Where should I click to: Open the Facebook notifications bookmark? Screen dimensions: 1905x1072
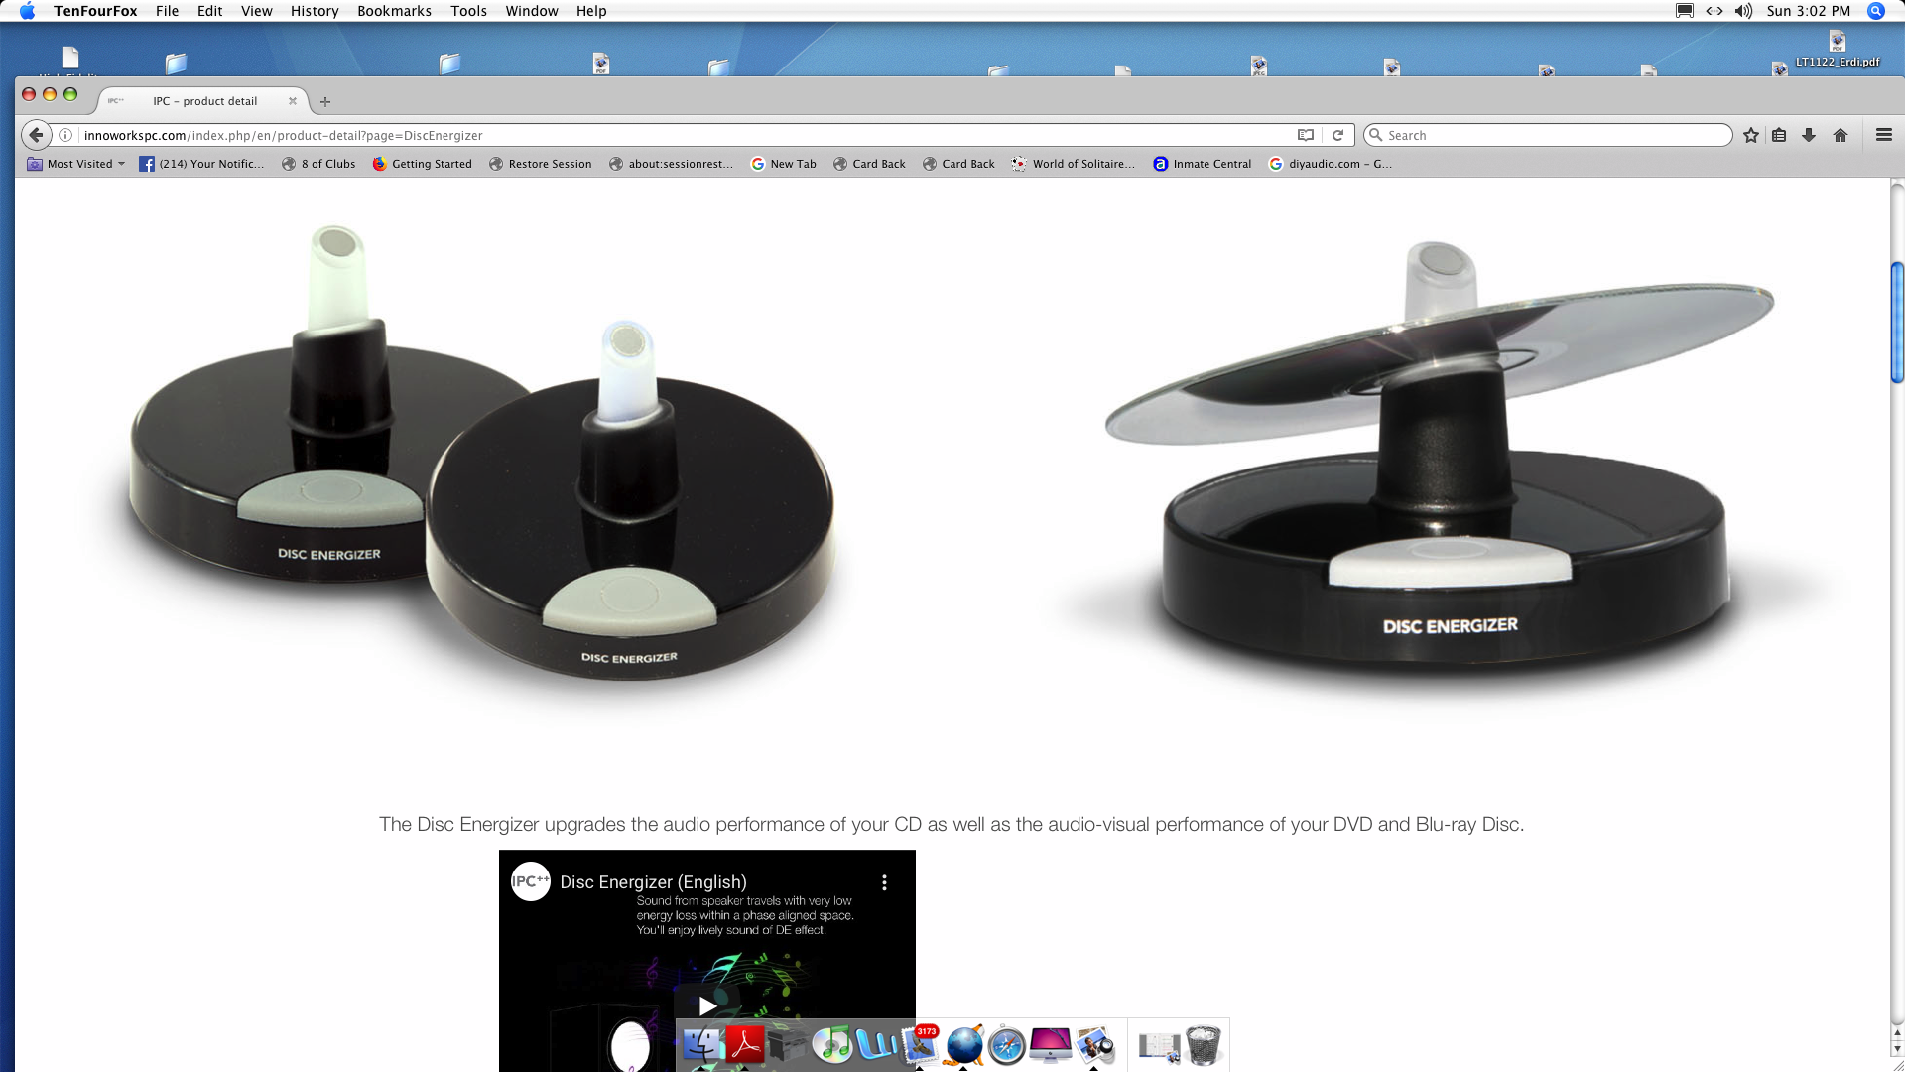pos(201,164)
